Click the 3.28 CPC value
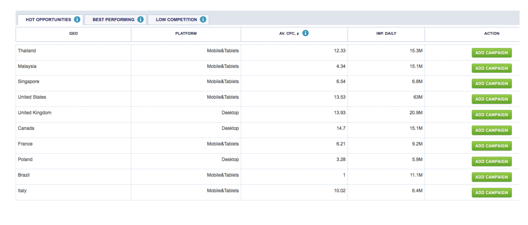 pyautogui.click(x=341, y=159)
